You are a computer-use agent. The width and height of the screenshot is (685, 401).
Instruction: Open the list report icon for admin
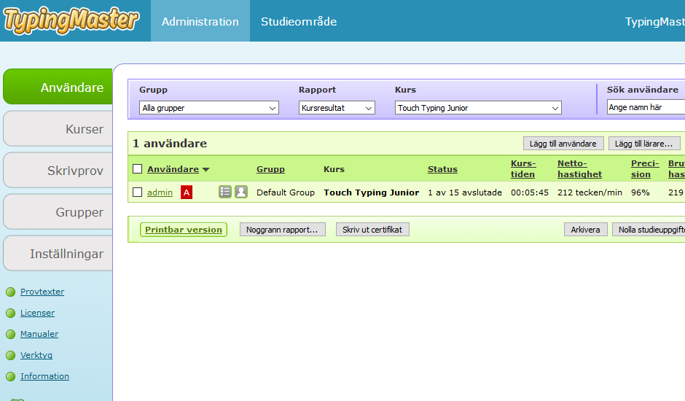pos(225,192)
